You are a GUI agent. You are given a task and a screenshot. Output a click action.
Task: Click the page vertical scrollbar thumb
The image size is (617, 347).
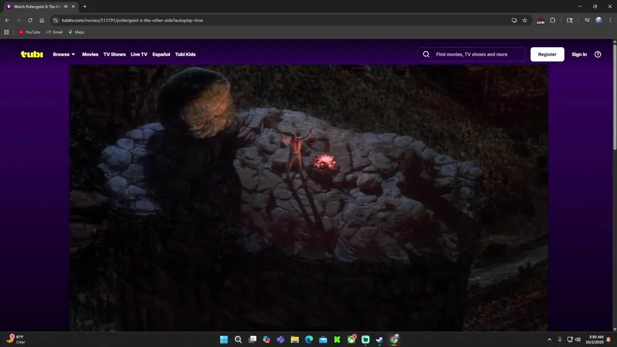click(x=615, y=96)
